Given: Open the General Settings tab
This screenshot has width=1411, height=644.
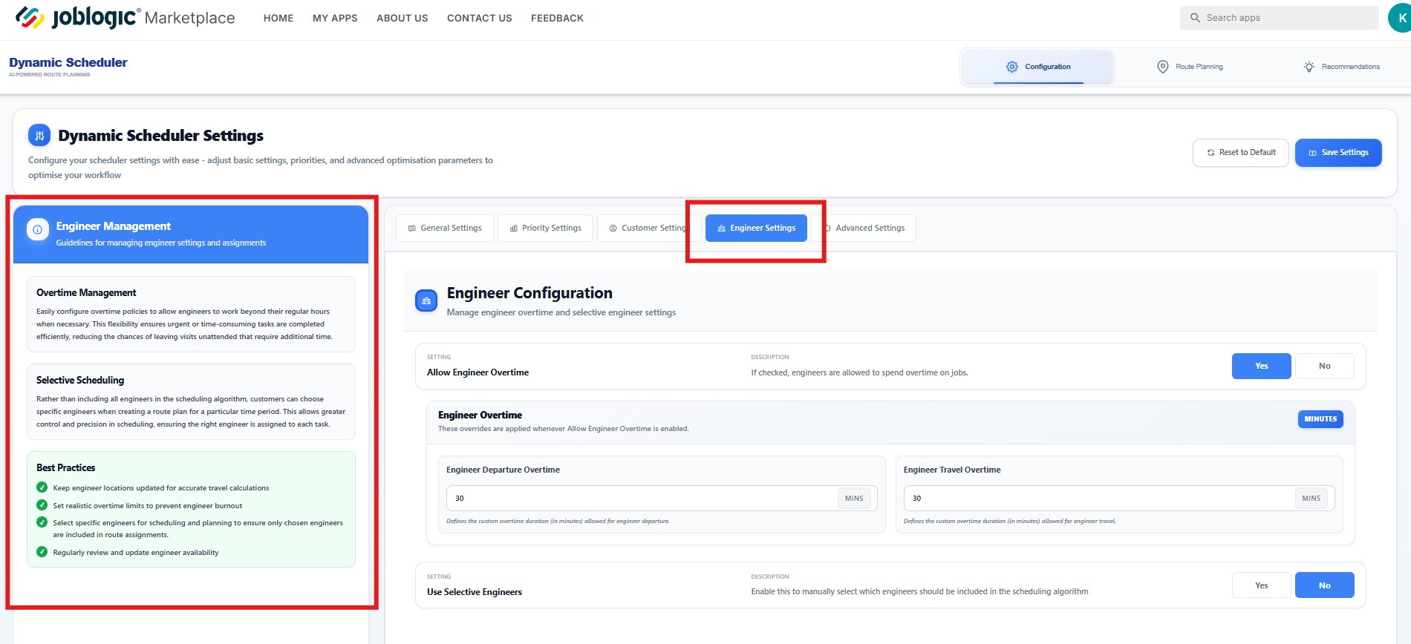Looking at the screenshot, I should point(445,228).
